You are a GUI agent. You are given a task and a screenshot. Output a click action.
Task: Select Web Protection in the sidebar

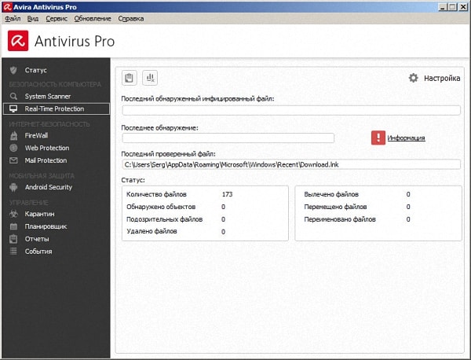[47, 148]
